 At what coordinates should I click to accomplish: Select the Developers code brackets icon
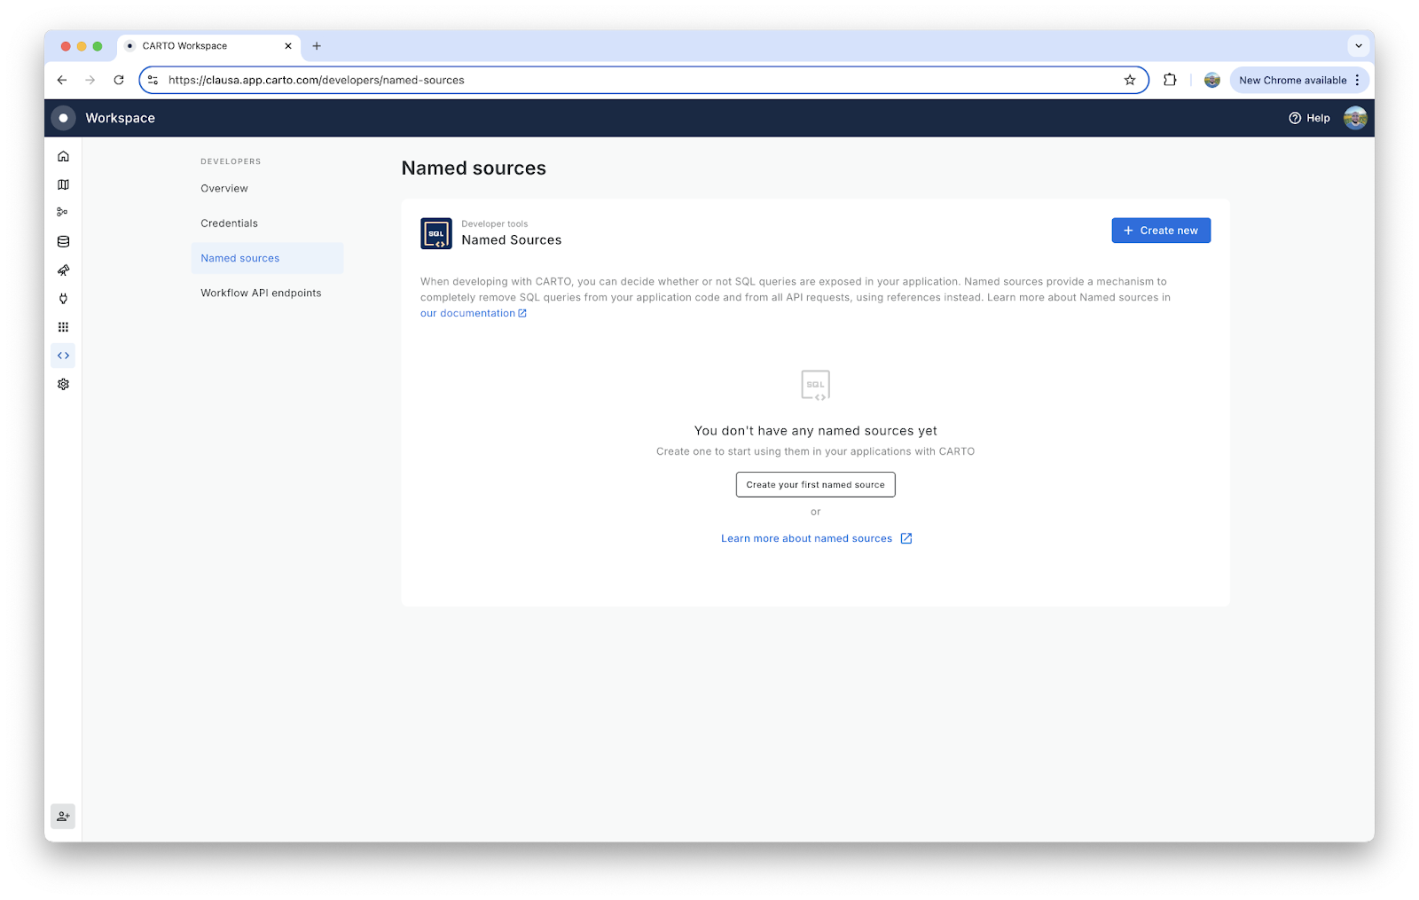[62, 355]
